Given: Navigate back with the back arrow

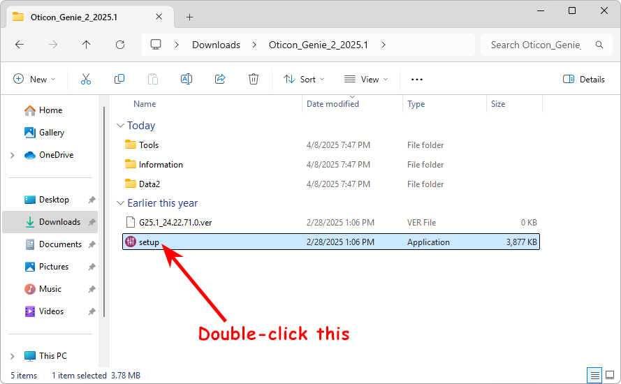Looking at the screenshot, I should [x=20, y=45].
